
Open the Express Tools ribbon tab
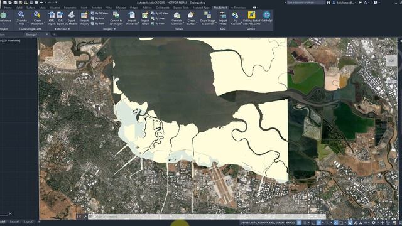181,8
